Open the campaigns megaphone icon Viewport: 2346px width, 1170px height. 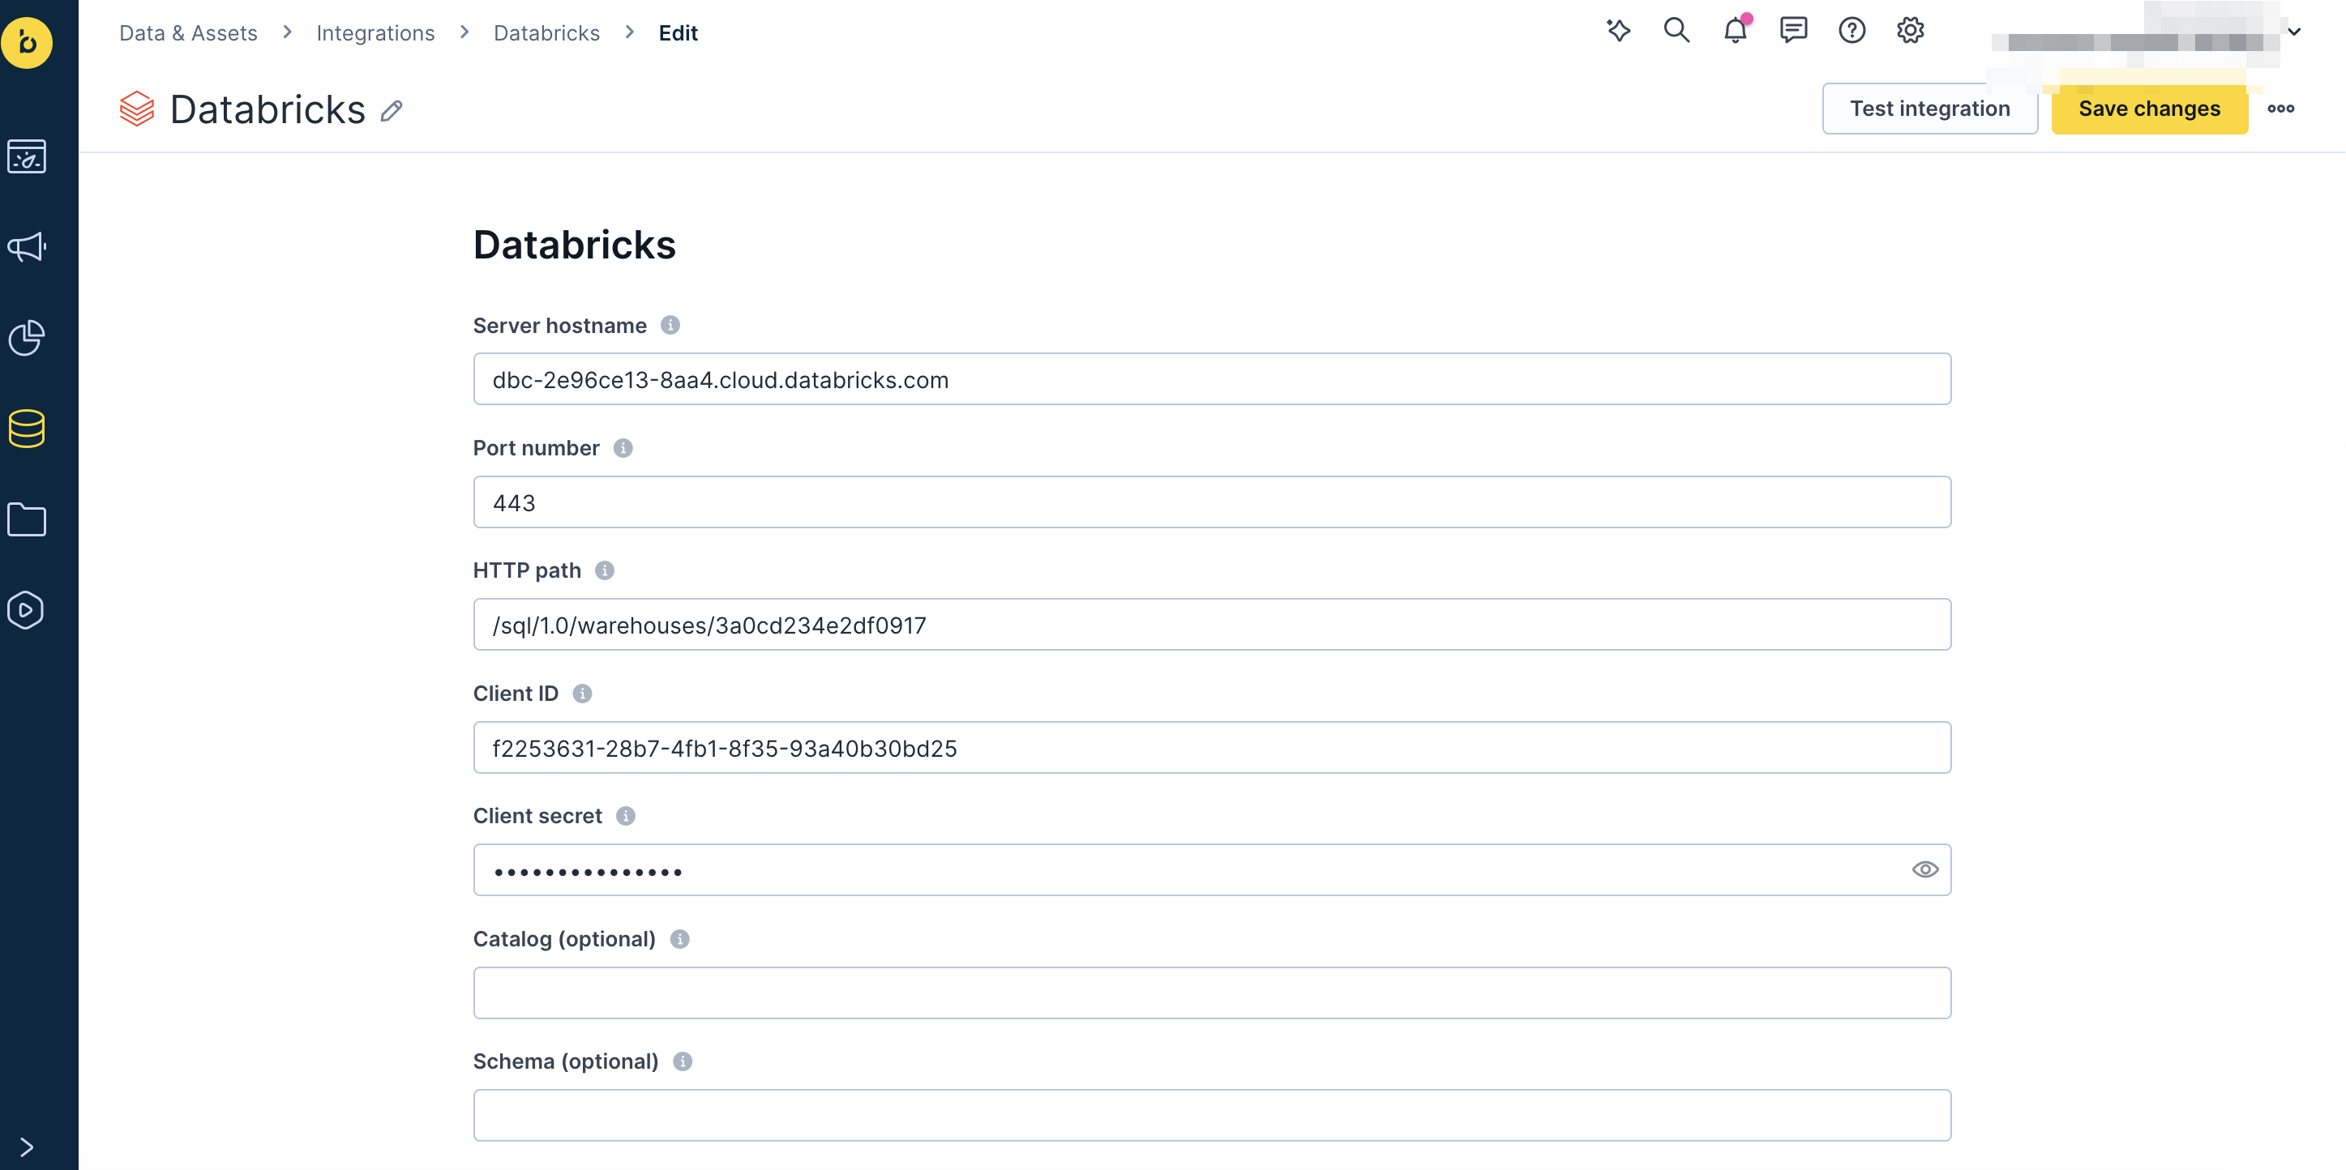28,247
